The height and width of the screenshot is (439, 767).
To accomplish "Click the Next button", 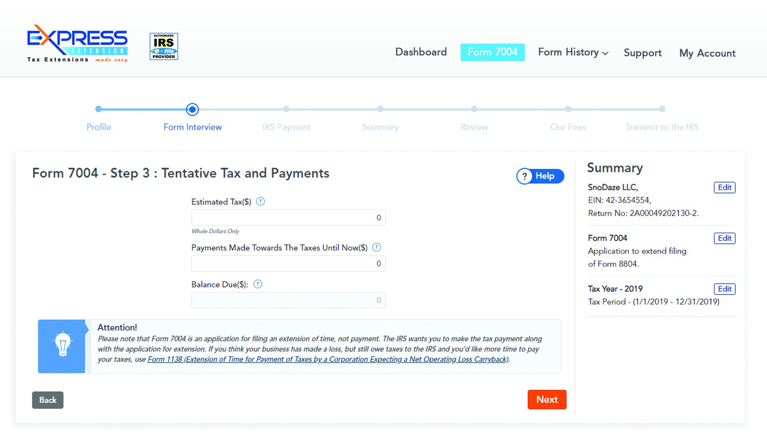I will tap(547, 399).
